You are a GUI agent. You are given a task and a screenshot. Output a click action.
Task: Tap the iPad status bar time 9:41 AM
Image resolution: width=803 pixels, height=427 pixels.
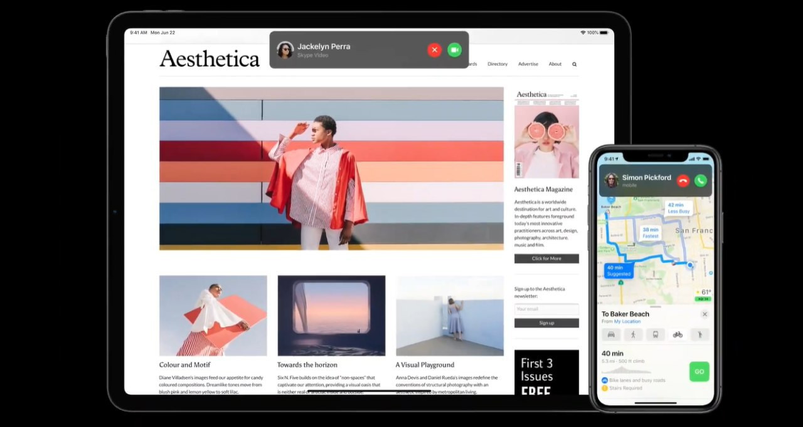(139, 33)
